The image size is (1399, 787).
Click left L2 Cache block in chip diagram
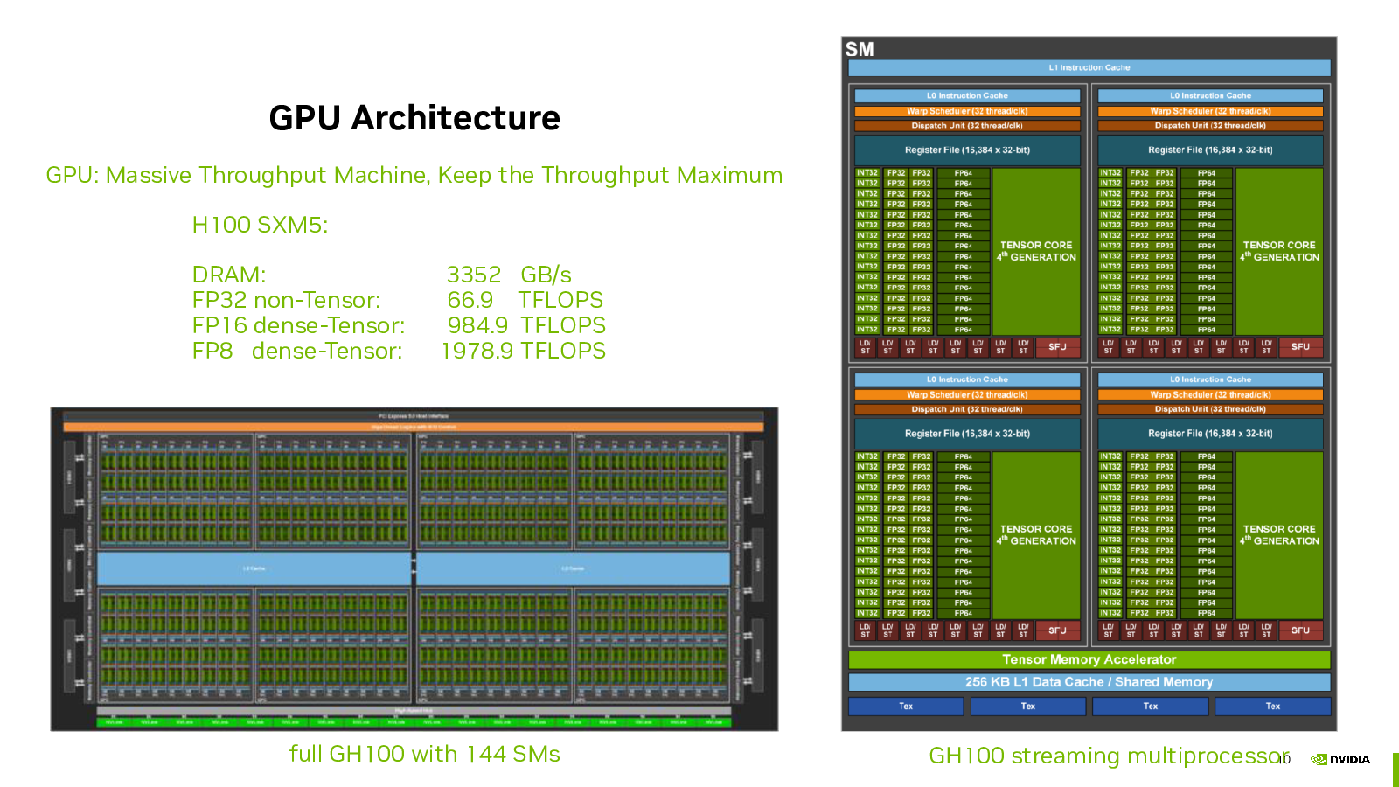pos(254,568)
